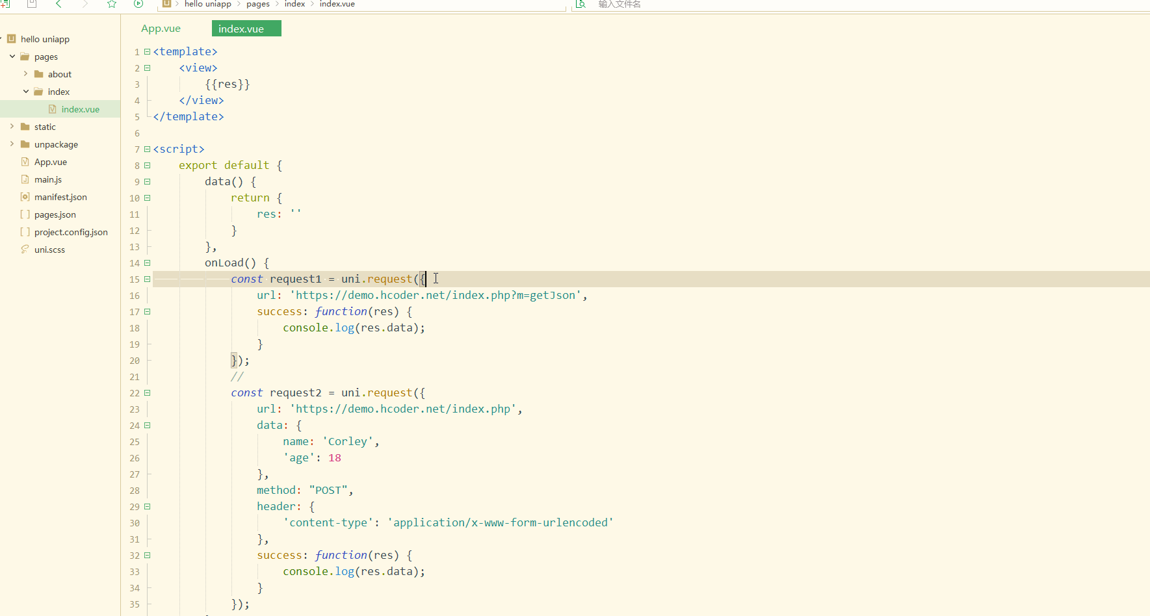Image resolution: width=1150 pixels, height=616 pixels.
Task: Click the hello uniapp project icon
Action: coord(11,39)
